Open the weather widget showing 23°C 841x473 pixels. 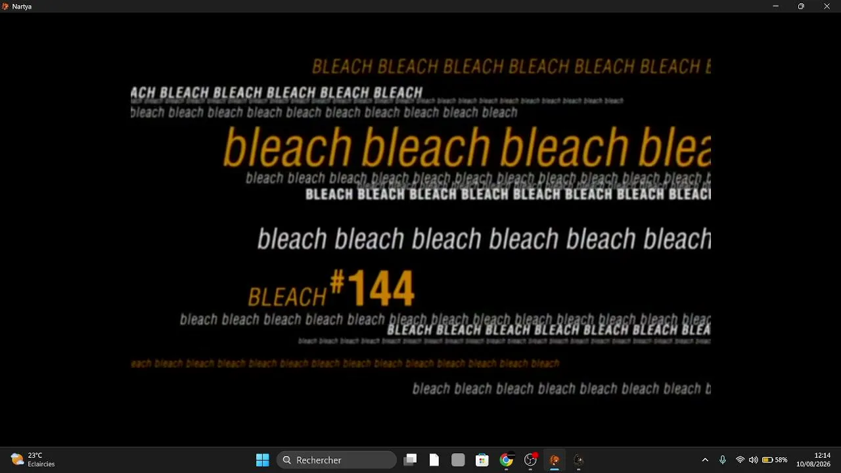(33, 460)
